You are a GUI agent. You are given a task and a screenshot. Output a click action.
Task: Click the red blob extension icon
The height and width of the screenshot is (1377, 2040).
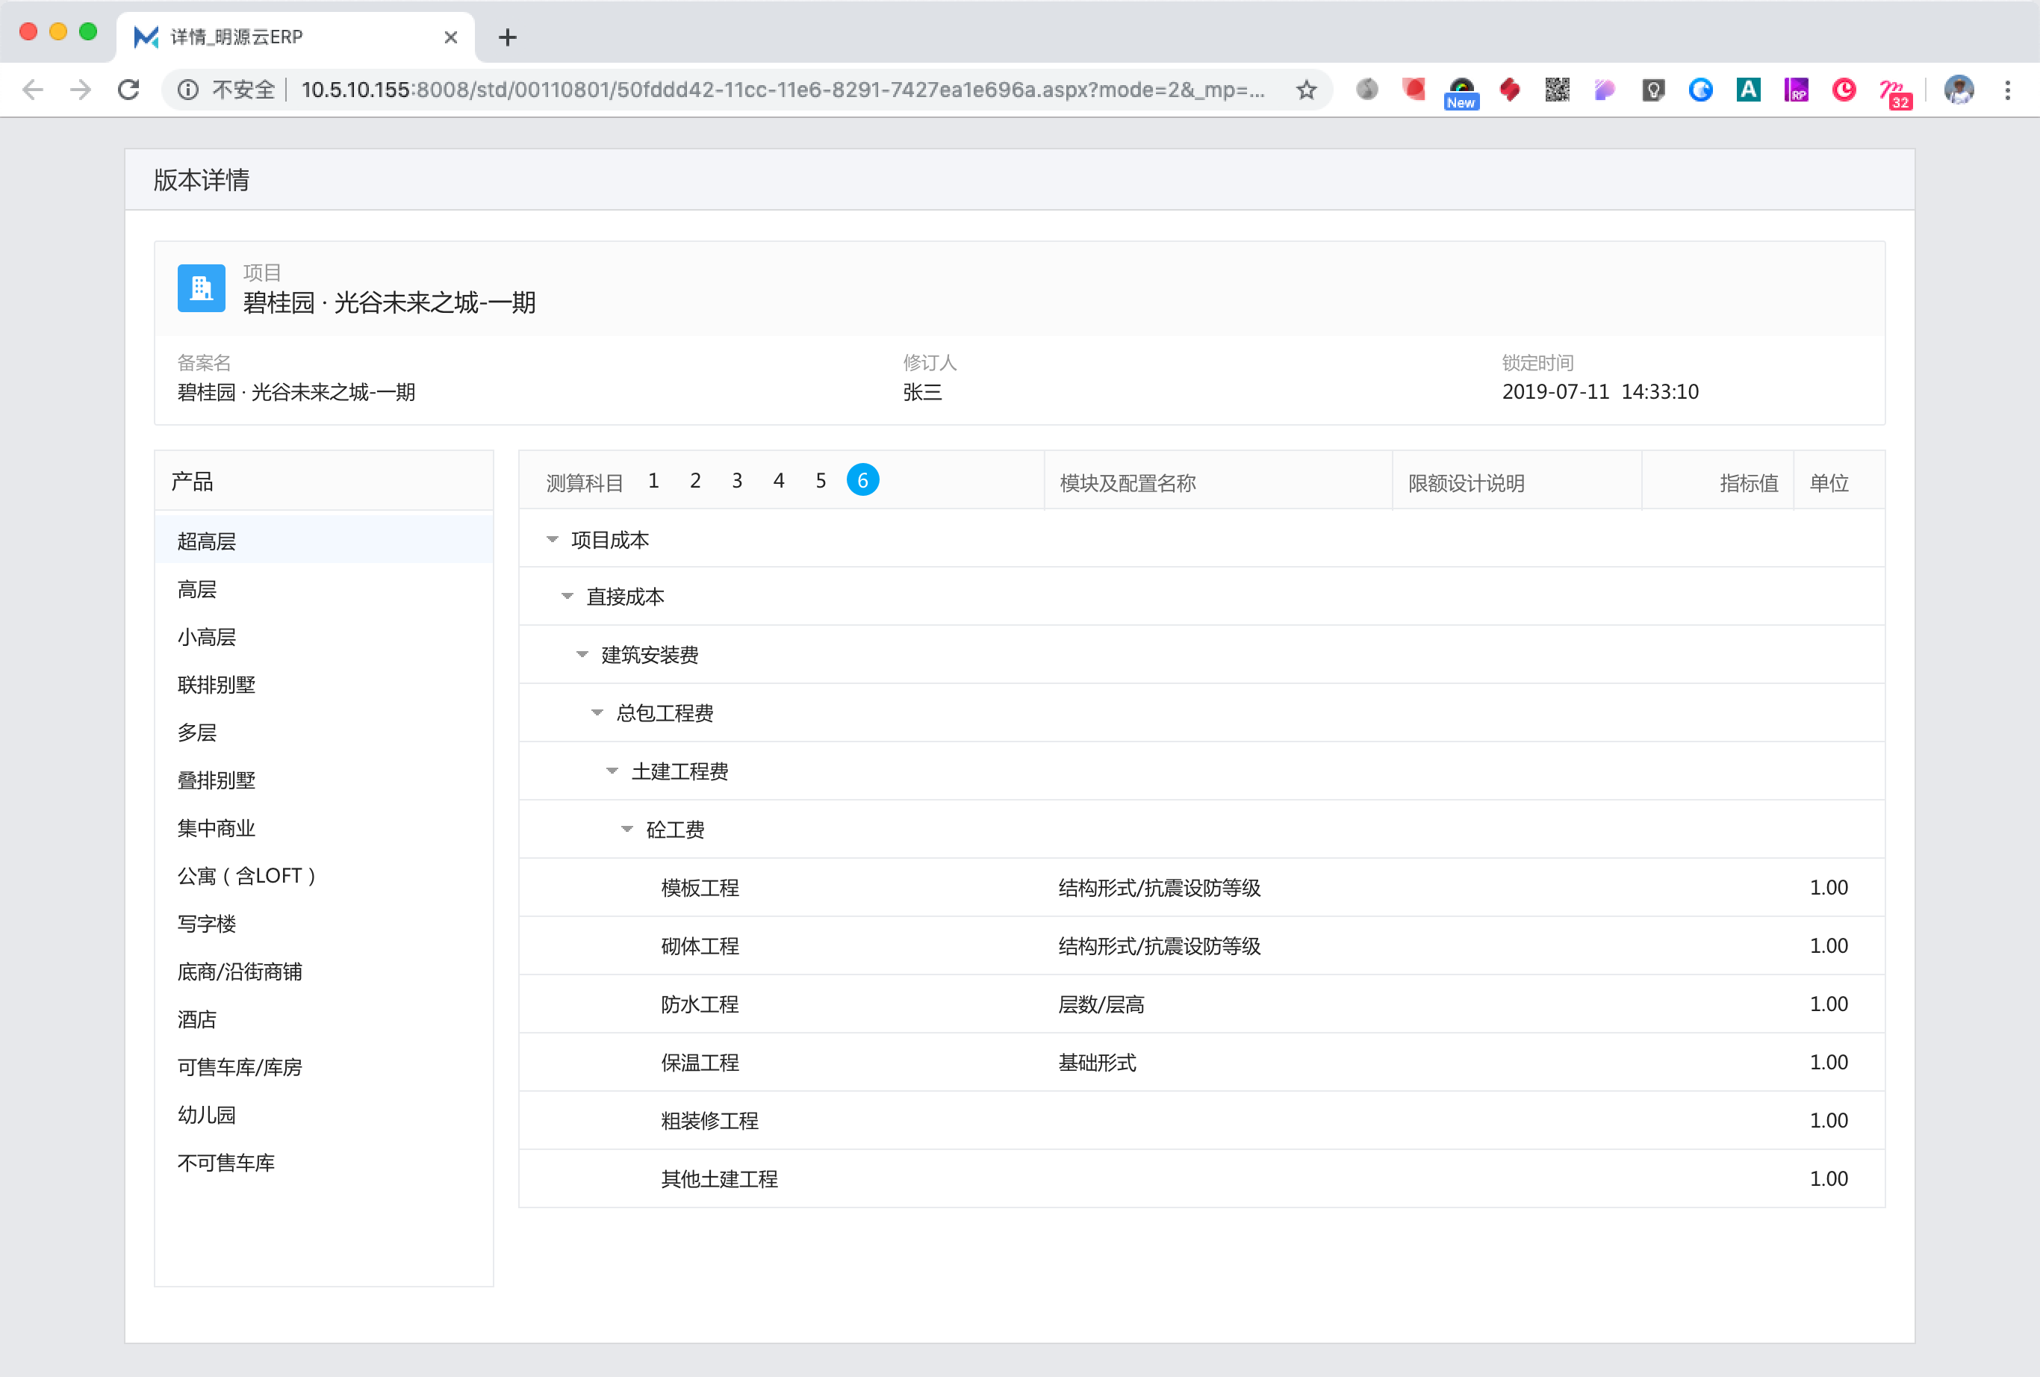pos(1414,90)
